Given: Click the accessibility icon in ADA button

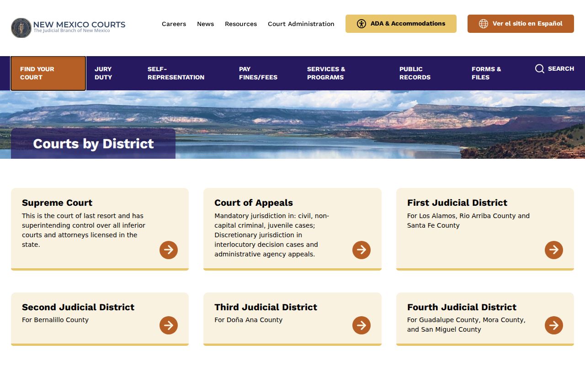Looking at the screenshot, I should coord(362,24).
